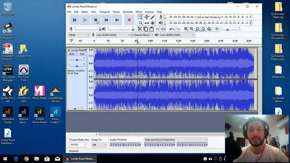Viewport: 290px width, 163px height.
Task: Click the Audio Position time field
Action: (126, 145)
